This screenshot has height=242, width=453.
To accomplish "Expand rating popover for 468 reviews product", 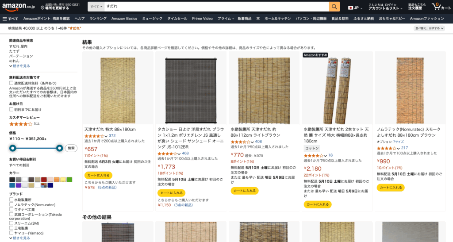I will (x=179, y=154).
